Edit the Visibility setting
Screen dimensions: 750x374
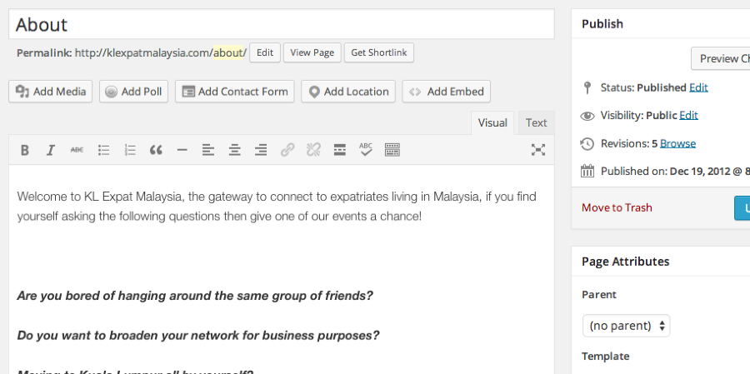pyautogui.click(x=688, y=115)
